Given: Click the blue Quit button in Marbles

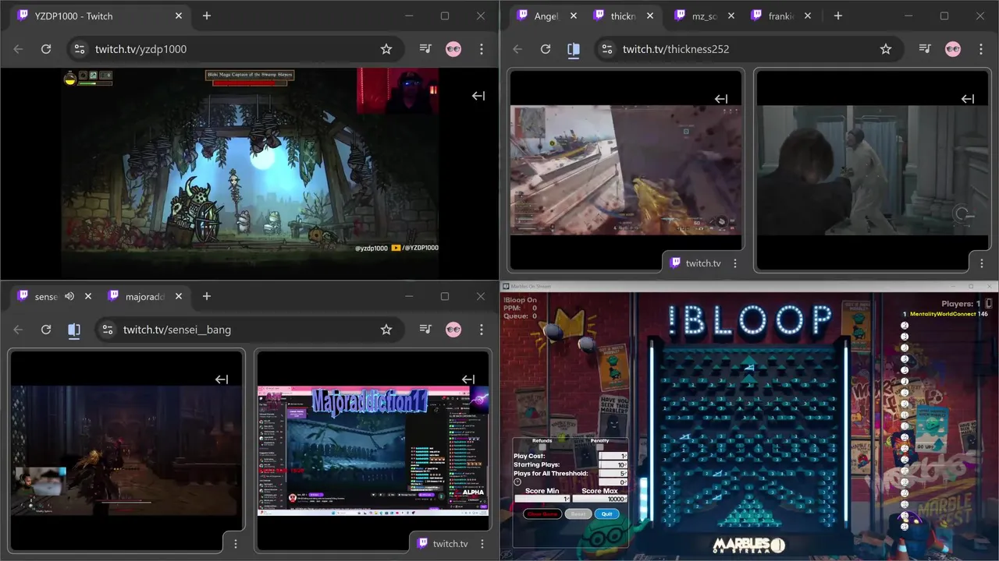Looking at the screenshot, I should (x=607, y=514).
